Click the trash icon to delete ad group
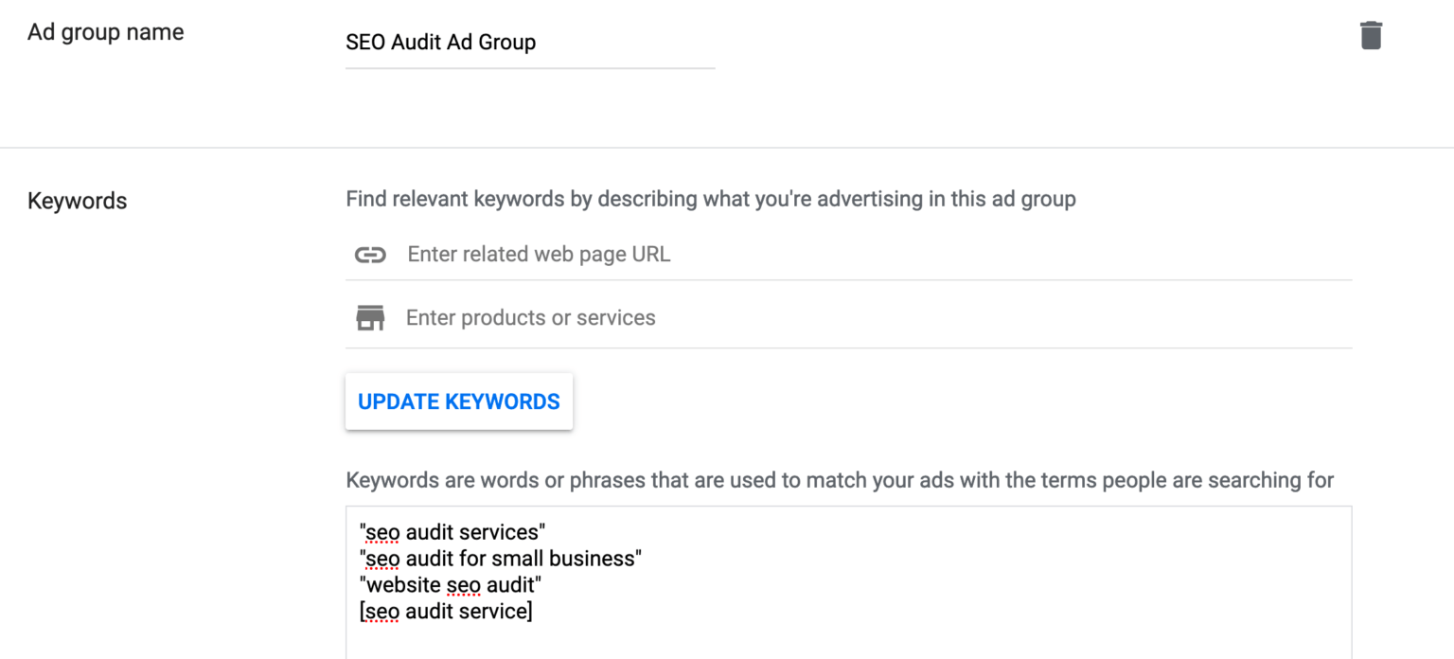Image resolution: width=1454 pixels, height=659 pixels. pyautogui.click(x=1372, y=34)
